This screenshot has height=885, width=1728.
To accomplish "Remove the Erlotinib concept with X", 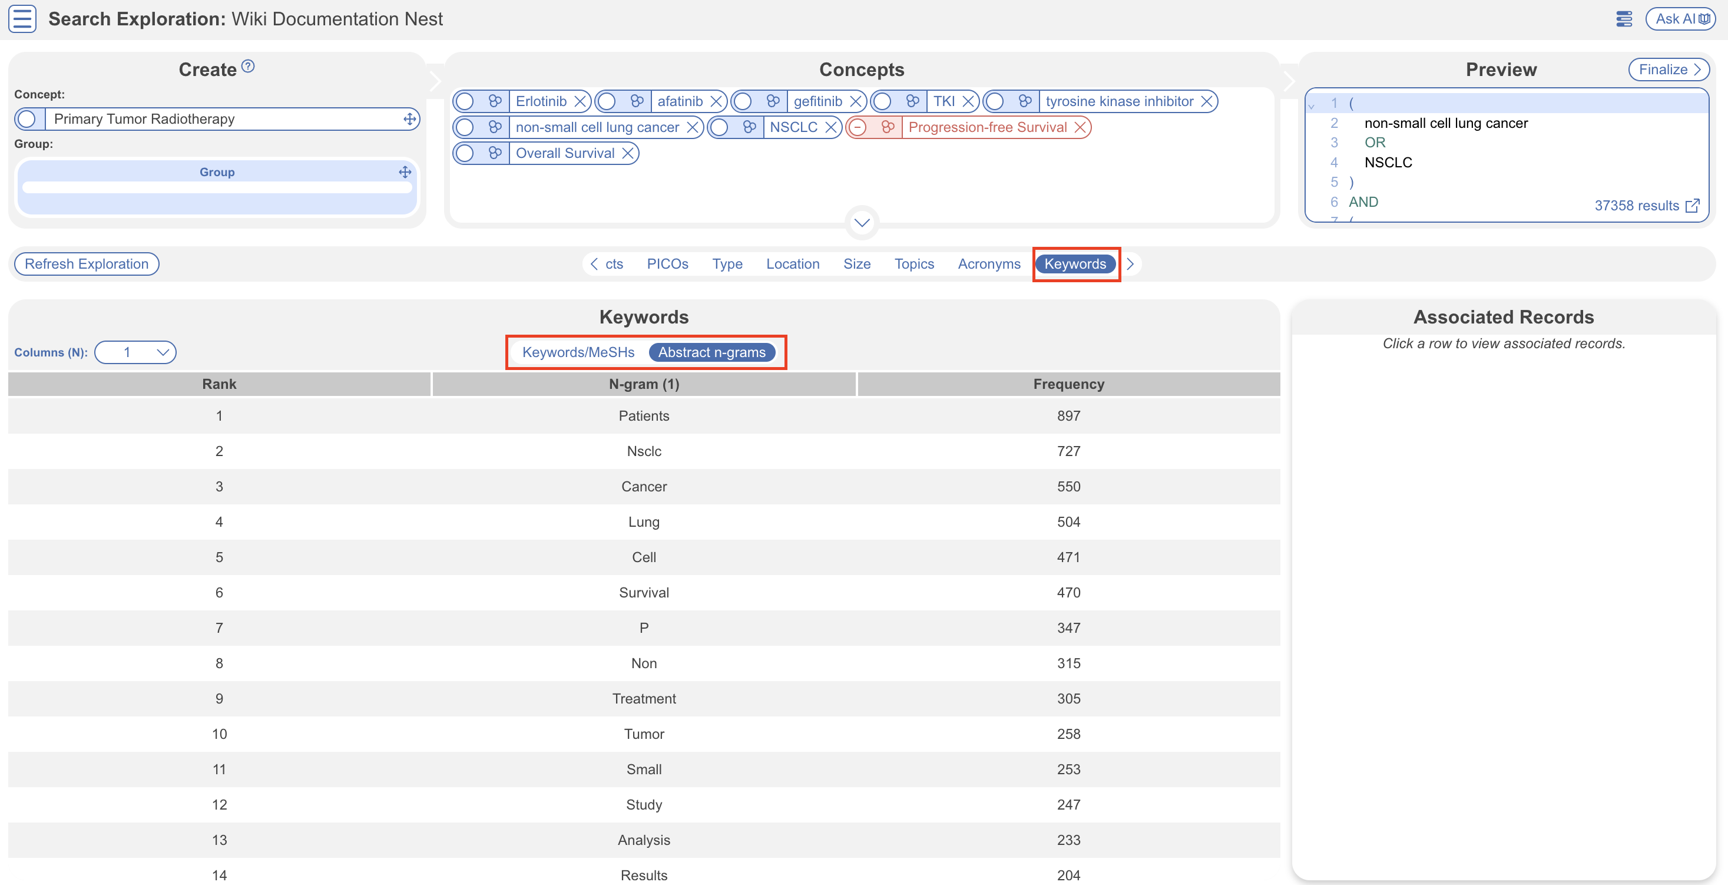I will click(580, 101).
